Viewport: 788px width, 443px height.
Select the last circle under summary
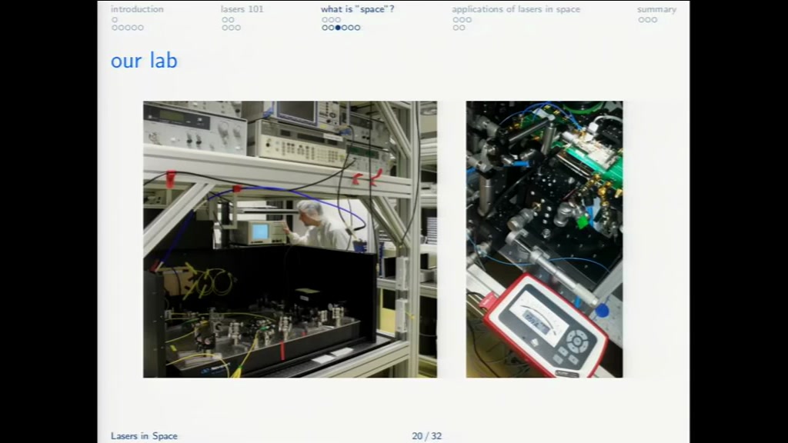coord(654,19)
